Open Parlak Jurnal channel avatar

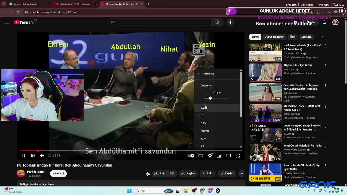pos(21,174)
